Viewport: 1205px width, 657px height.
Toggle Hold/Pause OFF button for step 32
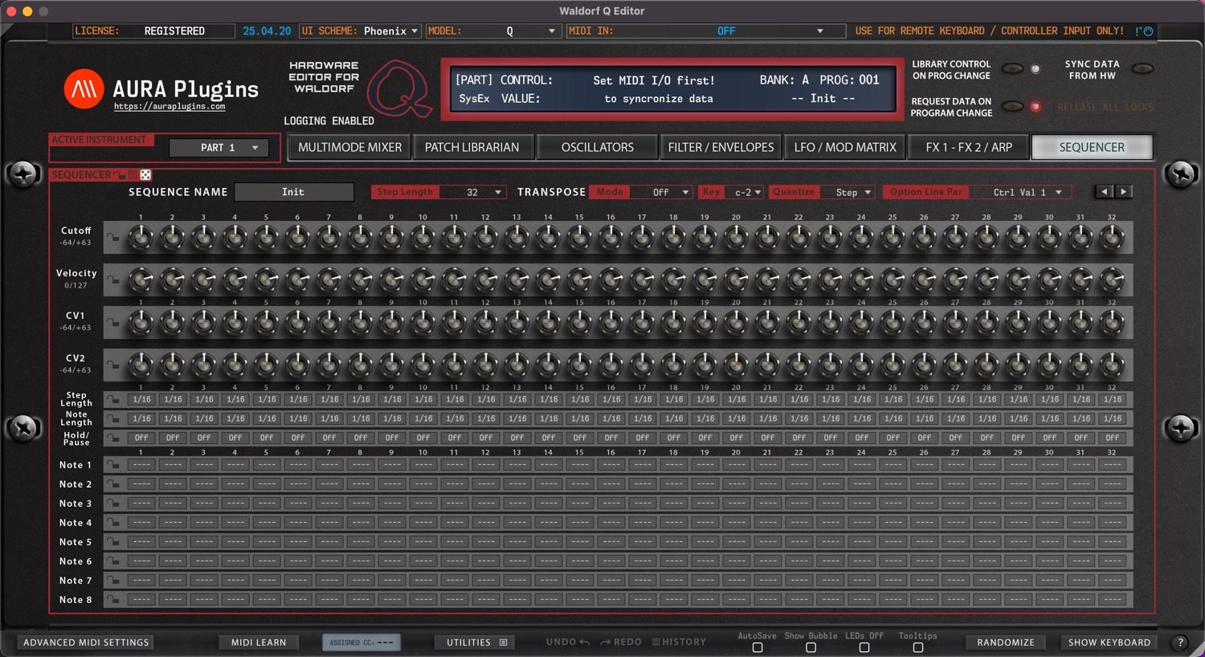click(1113, 438)
